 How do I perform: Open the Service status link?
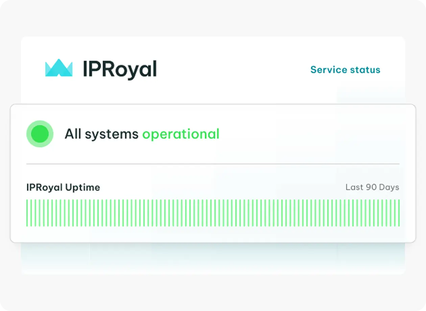click(345, 70)
